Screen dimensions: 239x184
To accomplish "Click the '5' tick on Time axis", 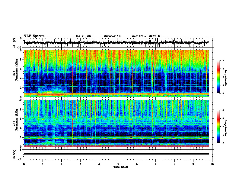I will pyautogui.click(x=118, y=164).
